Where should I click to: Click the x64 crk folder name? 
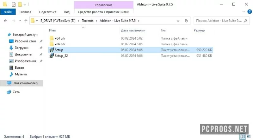[x=60, y=38]
